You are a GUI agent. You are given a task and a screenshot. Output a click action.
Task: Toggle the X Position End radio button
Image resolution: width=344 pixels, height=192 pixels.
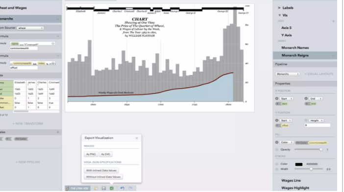click(x=306, y=98)
